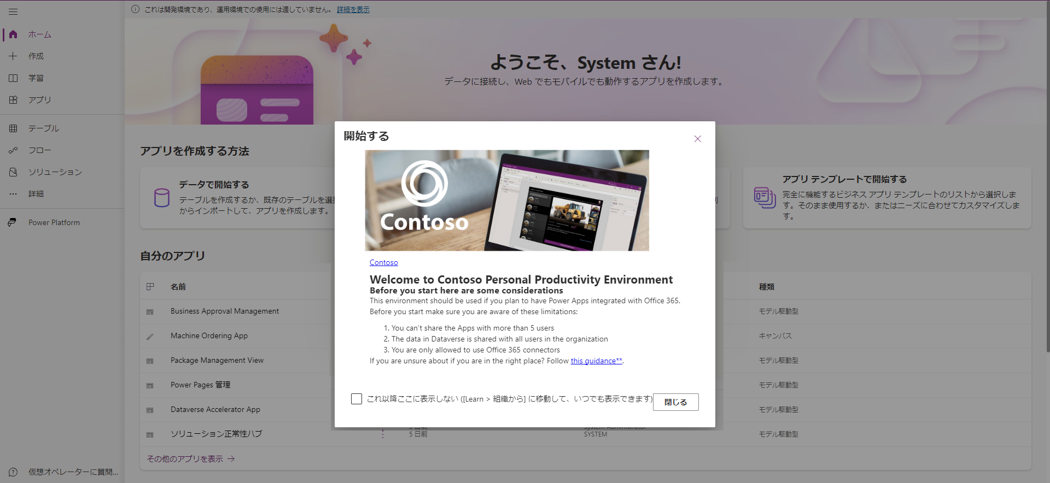The height and width of the screenshot is (483, 1050).
Task: Click その他のアプリを表示 link
Action: tap(185, 459)
